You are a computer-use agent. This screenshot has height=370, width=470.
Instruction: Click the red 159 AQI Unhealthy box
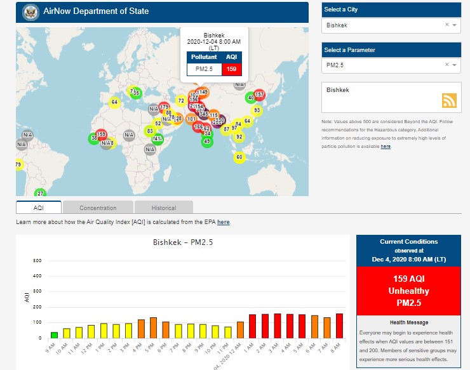[x=408, y=291]
